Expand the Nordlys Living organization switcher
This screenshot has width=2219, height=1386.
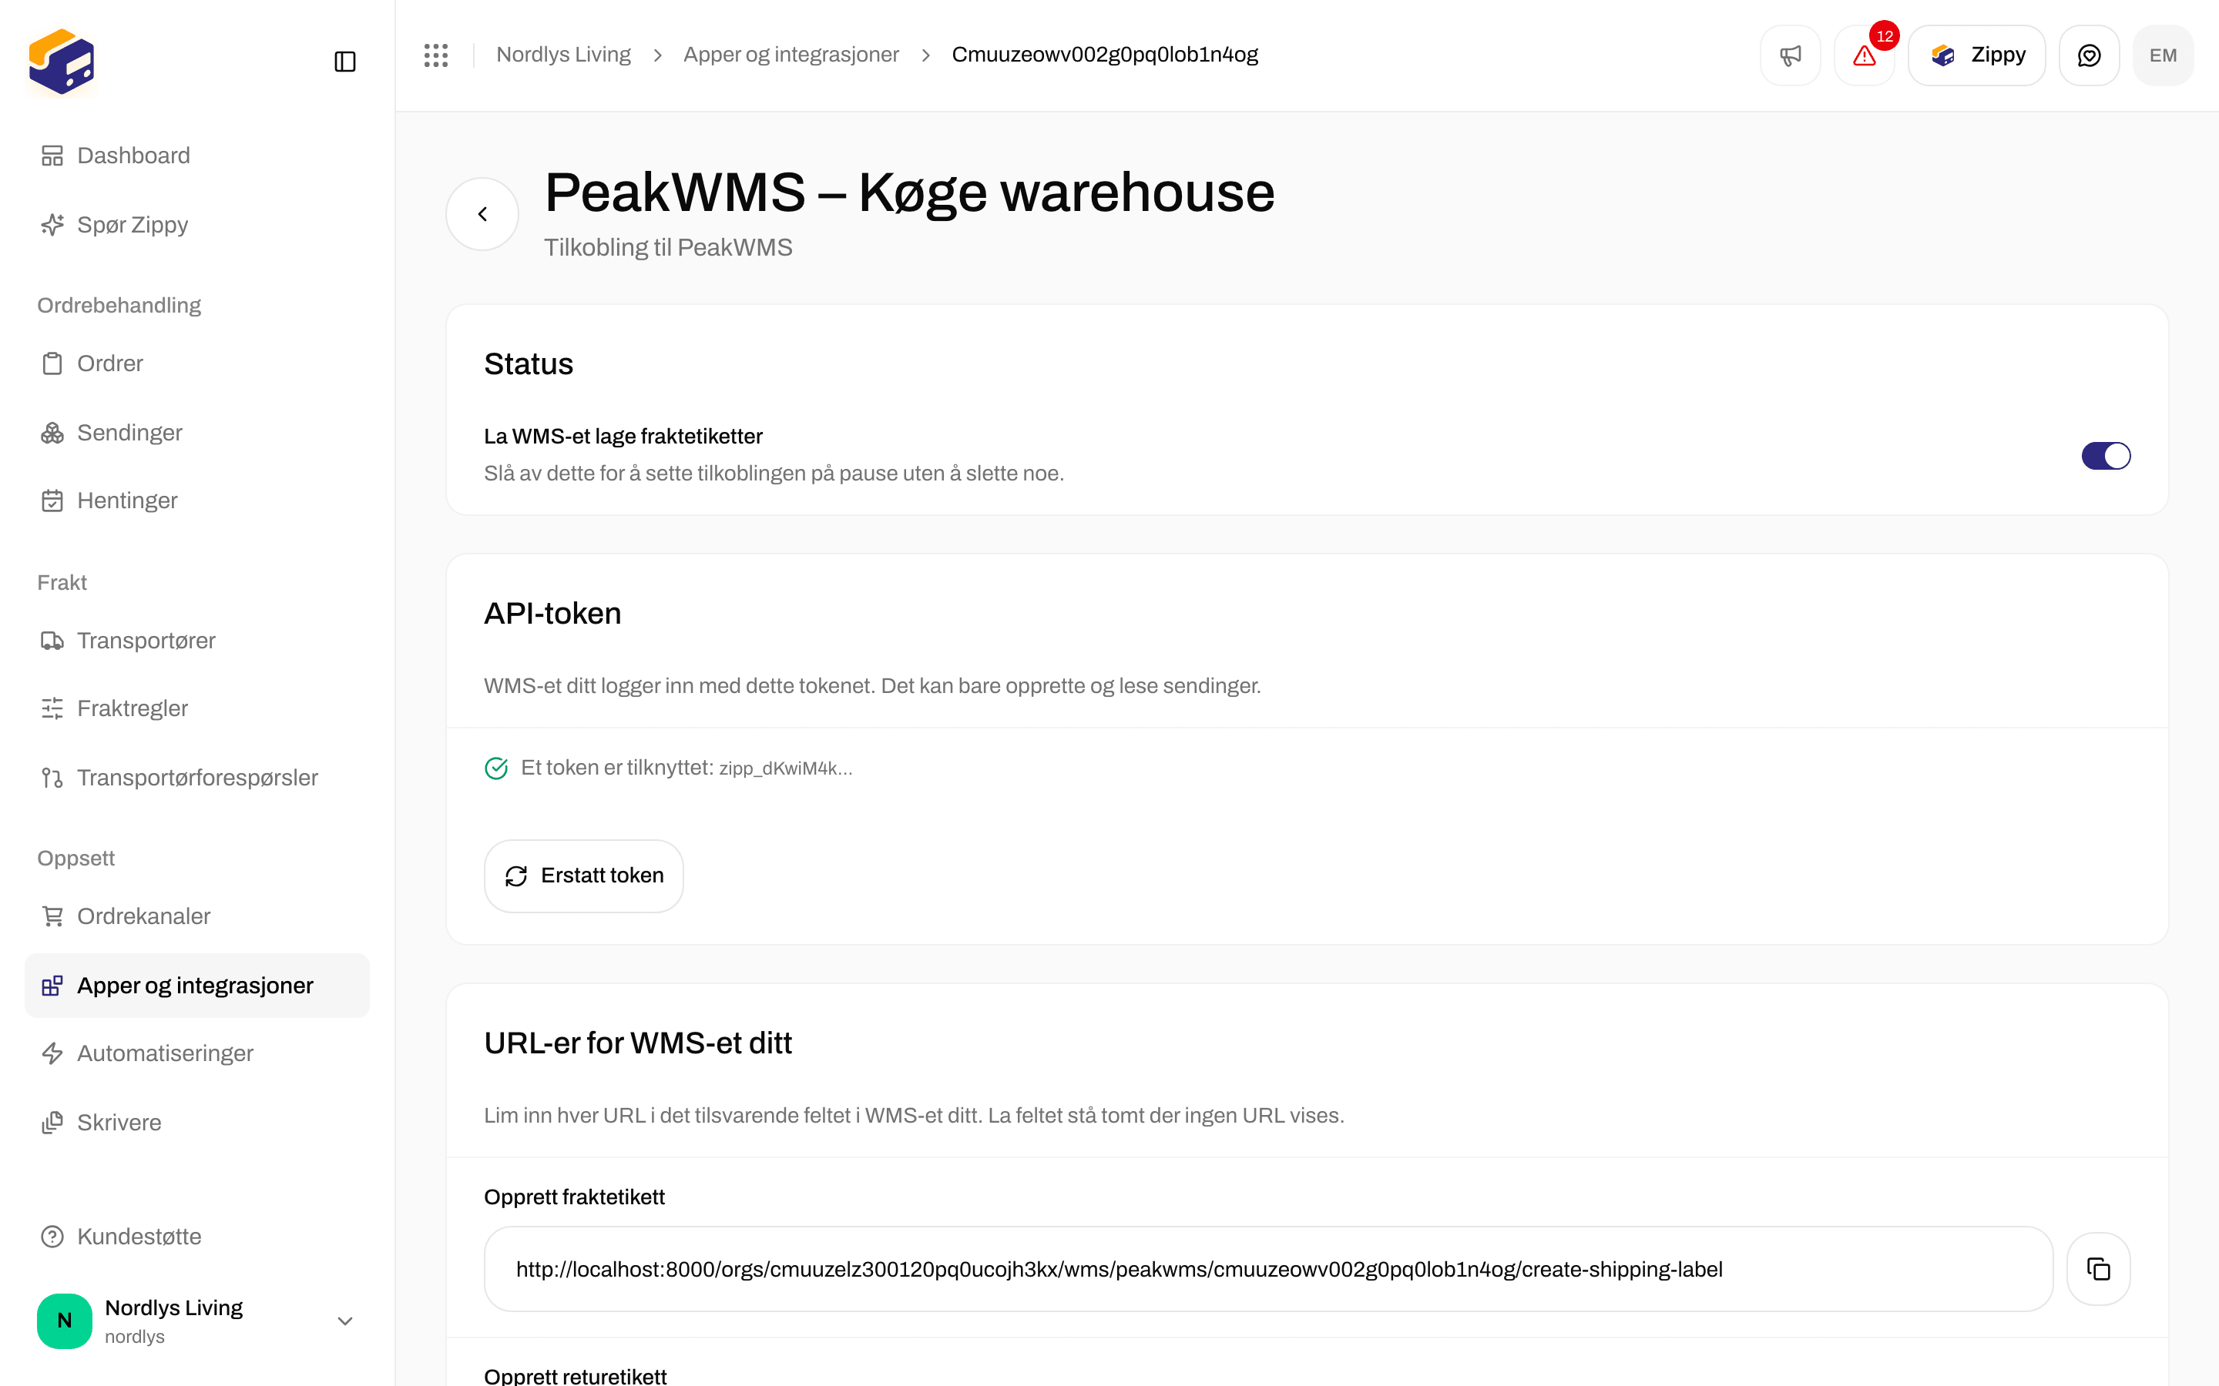197,1321
